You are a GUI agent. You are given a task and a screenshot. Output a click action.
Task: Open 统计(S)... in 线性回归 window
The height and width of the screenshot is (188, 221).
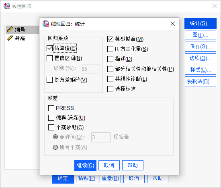pos(201,24)
